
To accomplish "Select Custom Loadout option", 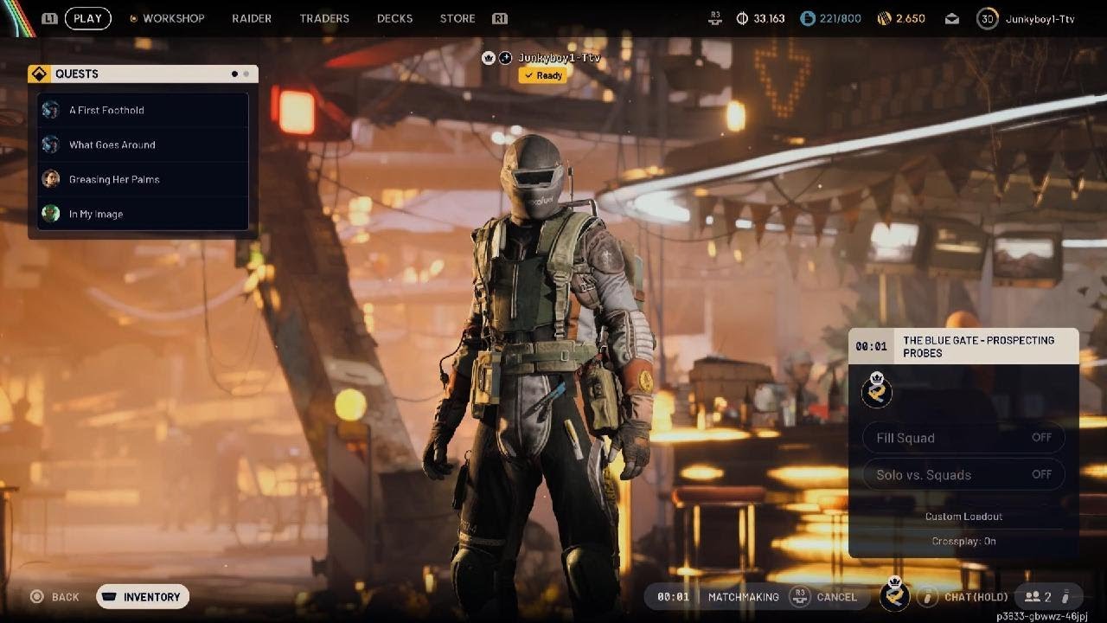I will pos(963,517).
